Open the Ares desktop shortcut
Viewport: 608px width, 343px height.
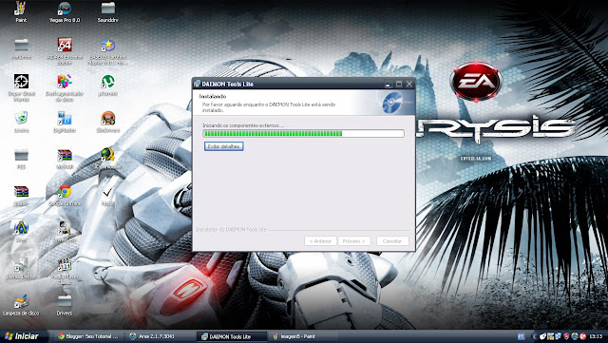[x=21, y=229]
